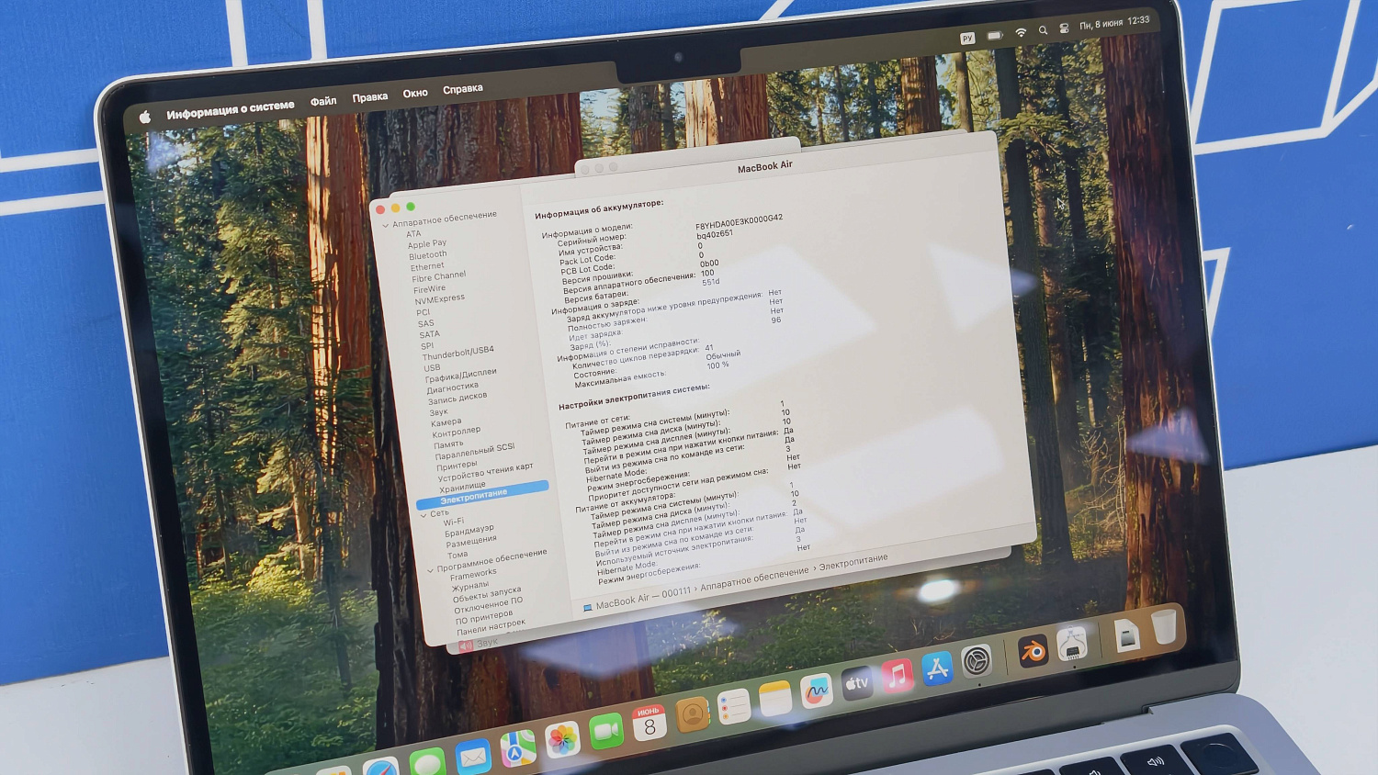Launch FaceTime from the Dock
This screenshot has width=1378, height=775.
point(605,731)
